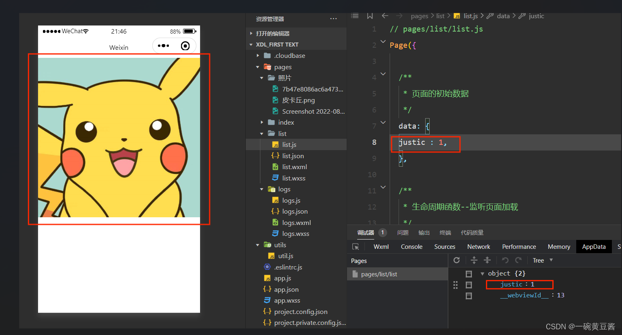Image resolution: width=622 pixels, height=335 pixels.
Task: Open the simulator capsule menu dots
Action: [163, 46]
